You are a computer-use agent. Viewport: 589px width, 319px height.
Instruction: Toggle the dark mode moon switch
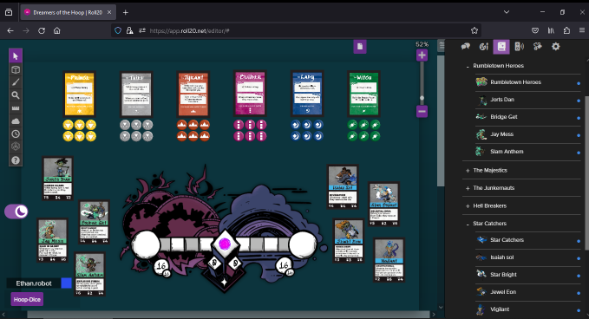(16, 212)
